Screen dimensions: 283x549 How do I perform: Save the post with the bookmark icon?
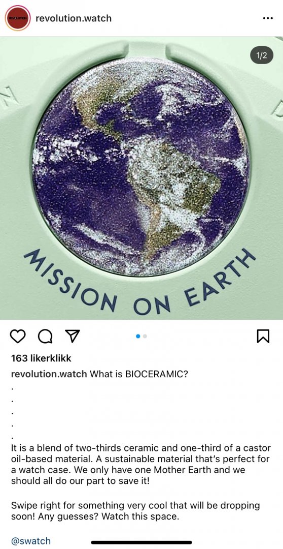click(263, 337)
